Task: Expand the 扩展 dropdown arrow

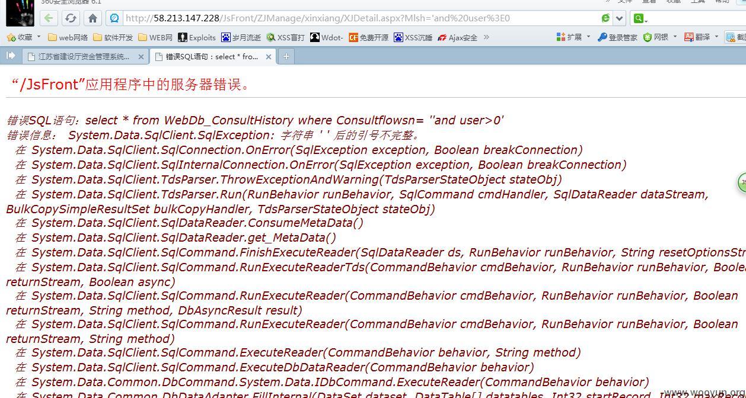Action: click(588, 37)
